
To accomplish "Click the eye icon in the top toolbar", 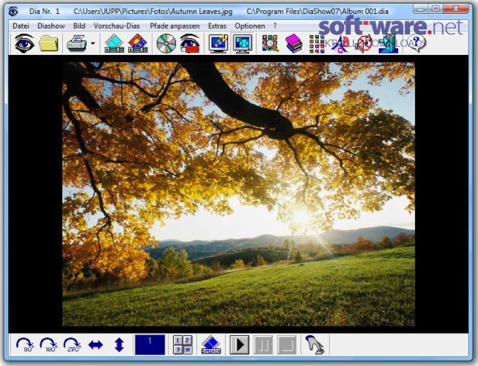I will (24, 43).
